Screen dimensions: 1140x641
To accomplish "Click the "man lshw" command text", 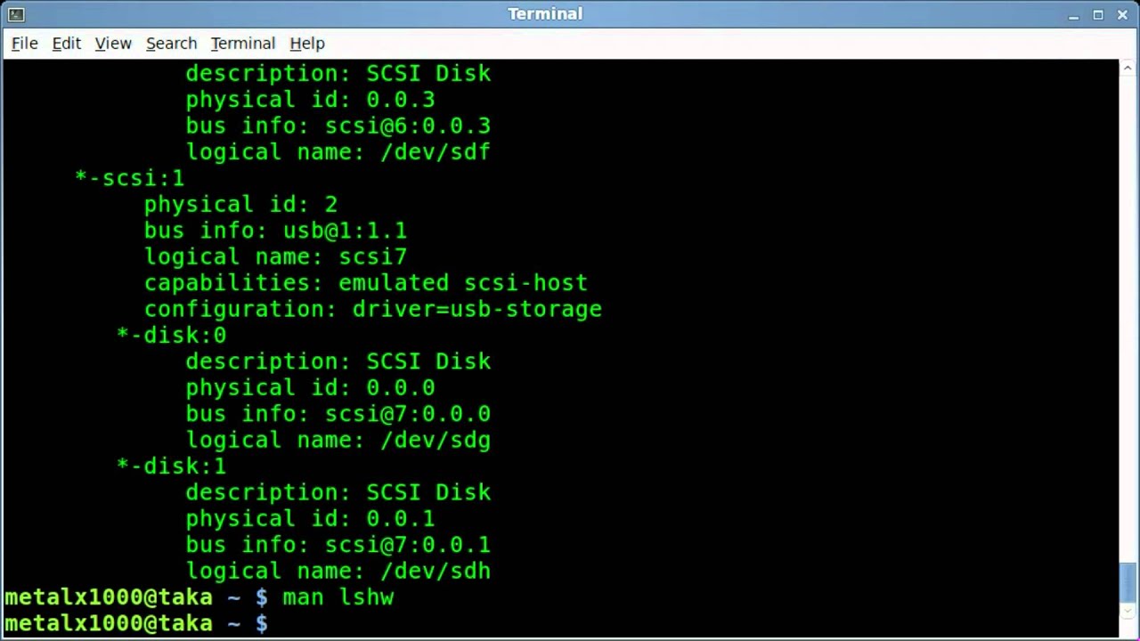I will pyautogui.click(x=338, y=597).
